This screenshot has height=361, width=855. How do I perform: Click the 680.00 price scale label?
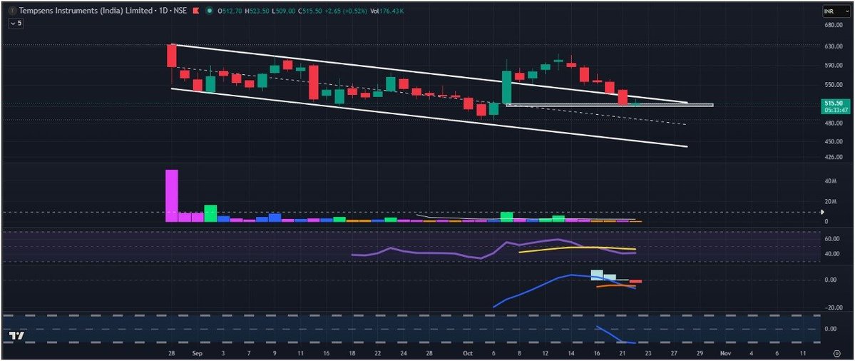(834, 25)
